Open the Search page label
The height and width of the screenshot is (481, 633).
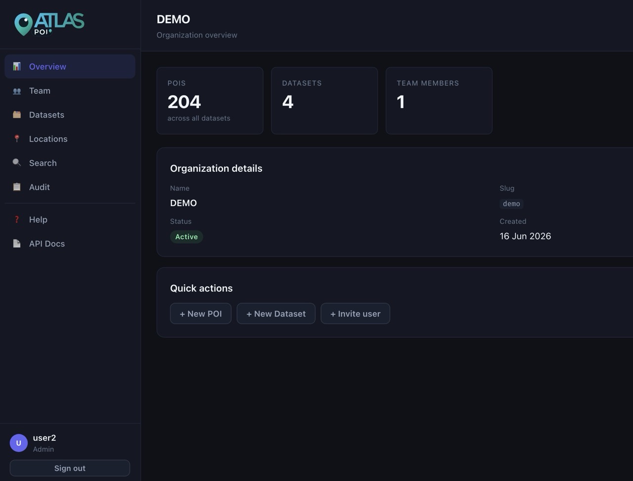(43, 163)
